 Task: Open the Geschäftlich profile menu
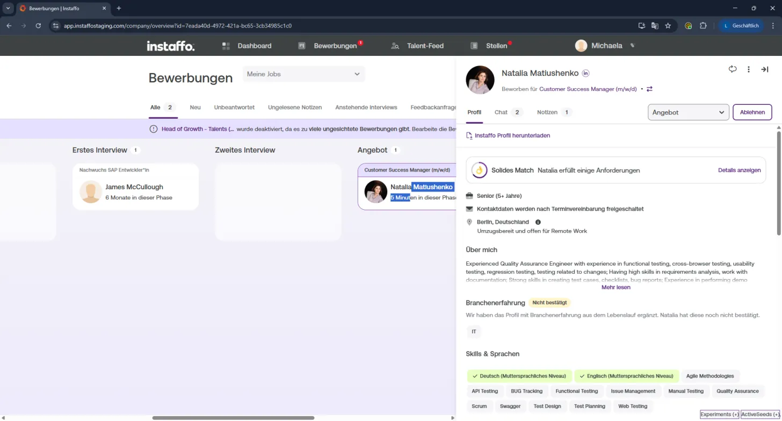click(x=742, y=25)
